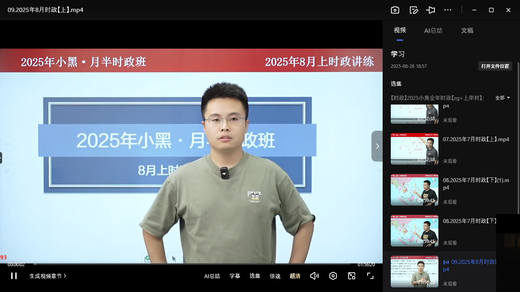
Task: Open the three-dots more options menu
Action: tap(448, 10)
